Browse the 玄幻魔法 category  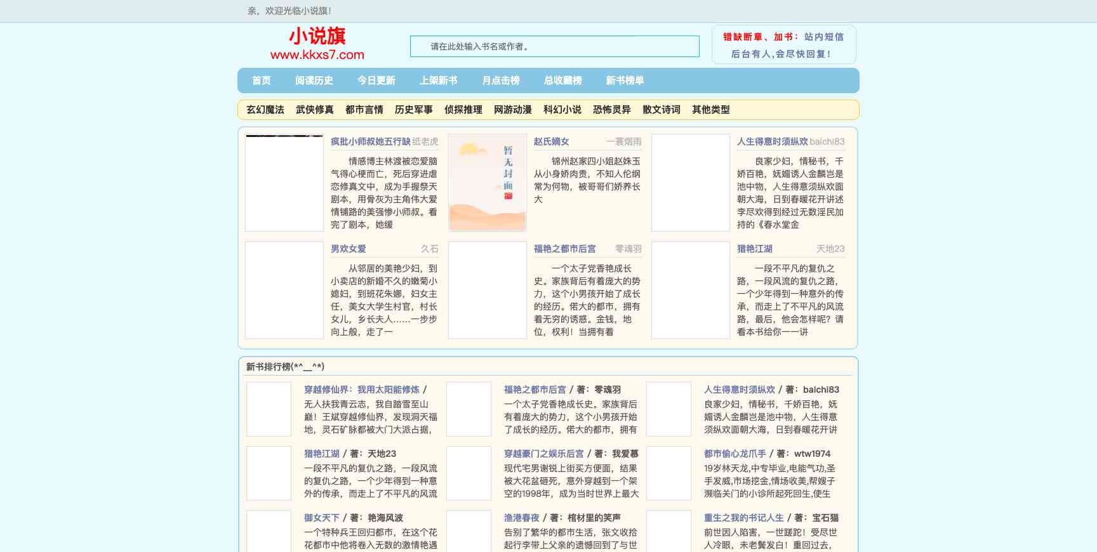click(x=265, y=110)
